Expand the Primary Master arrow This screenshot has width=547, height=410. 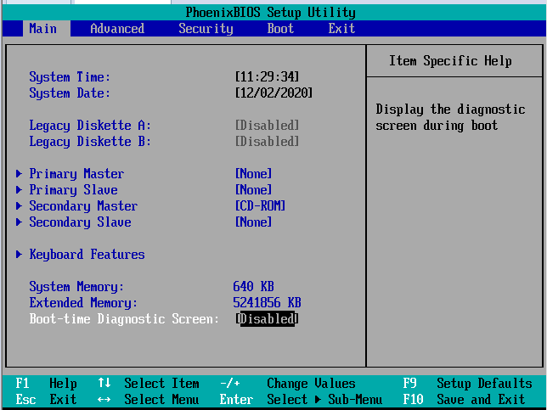point(19,174)
